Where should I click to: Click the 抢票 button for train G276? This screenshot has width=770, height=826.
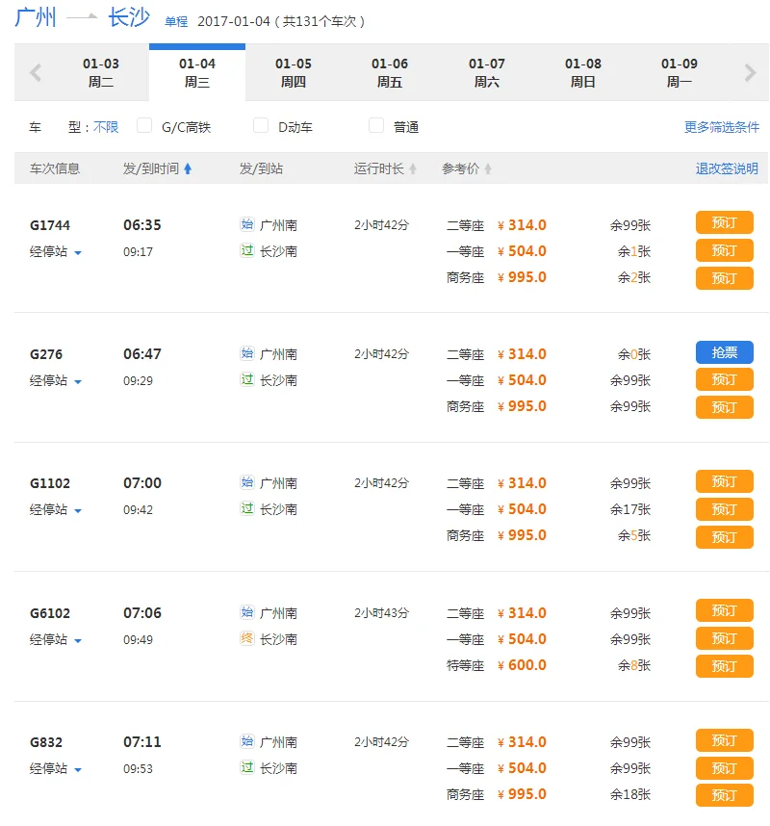[x=724, y=352]
